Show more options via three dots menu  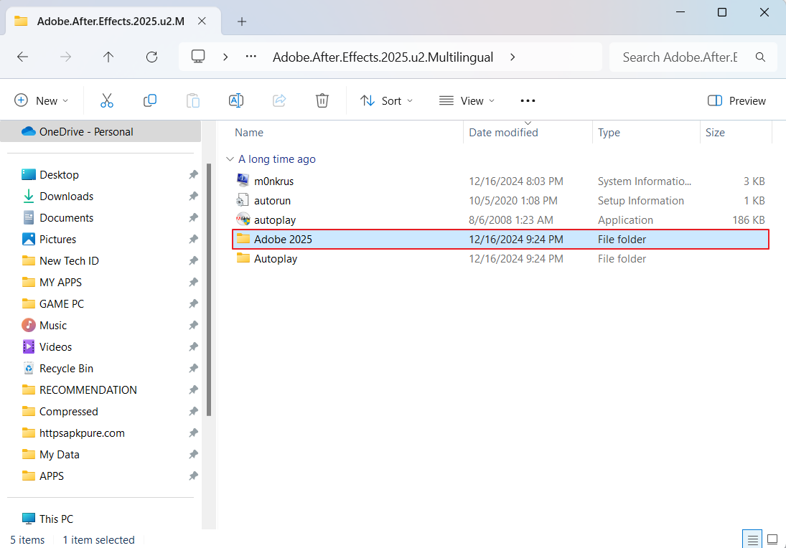(x=528, y=100)
